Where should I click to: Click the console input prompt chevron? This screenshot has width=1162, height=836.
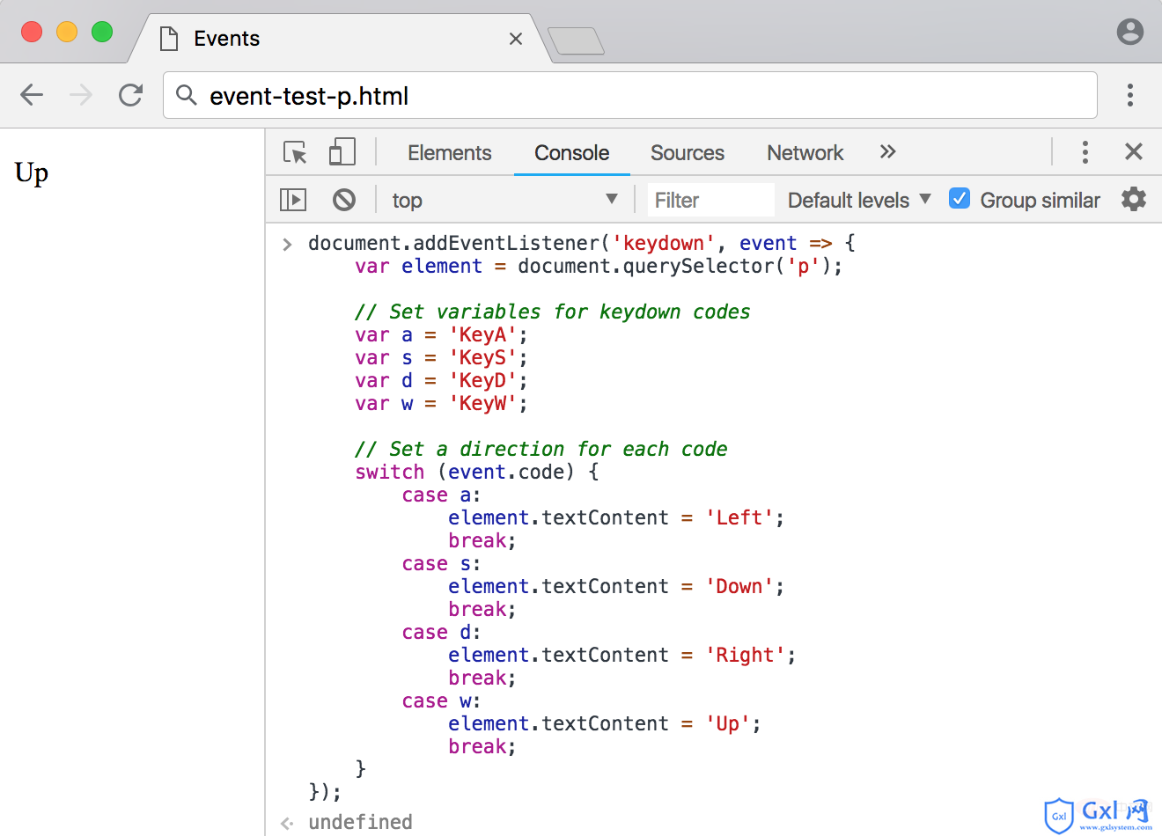[287, 244]
